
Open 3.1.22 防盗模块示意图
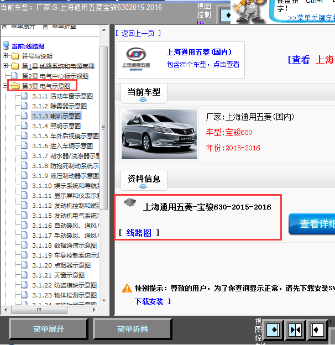(65, 285)
